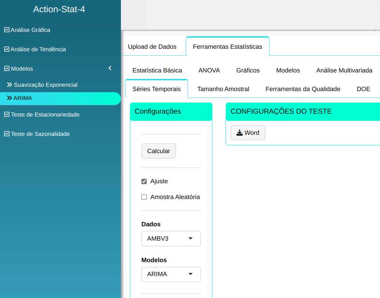380x298 pixels.
Task: Click the Análise de Tendência sidebar icon
Action: click(x=7, y=49)
